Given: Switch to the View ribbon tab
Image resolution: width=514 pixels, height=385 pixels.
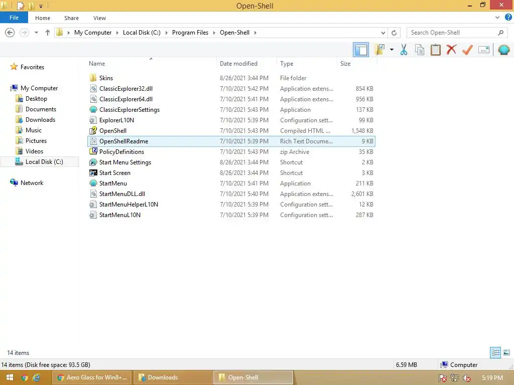Looking at the screenshot, I should (99, 18).
